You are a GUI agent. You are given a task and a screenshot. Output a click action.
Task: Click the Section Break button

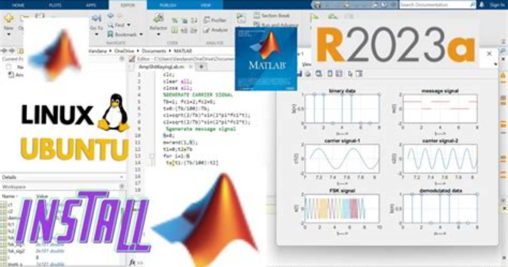tap(272, 15)
